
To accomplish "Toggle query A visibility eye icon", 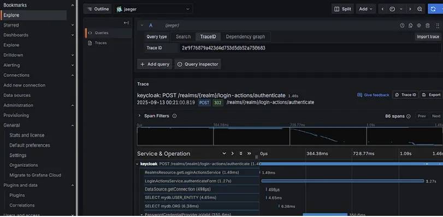I will tap(419, 26).
